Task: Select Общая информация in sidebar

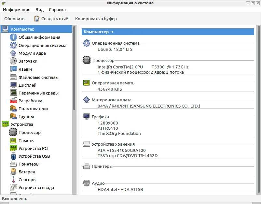Action: 39,37
